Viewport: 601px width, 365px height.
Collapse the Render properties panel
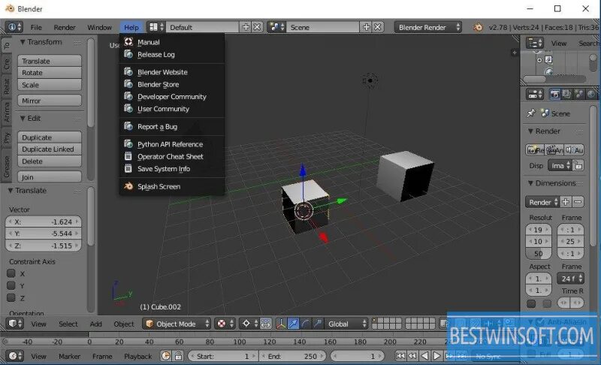point(531,131)
